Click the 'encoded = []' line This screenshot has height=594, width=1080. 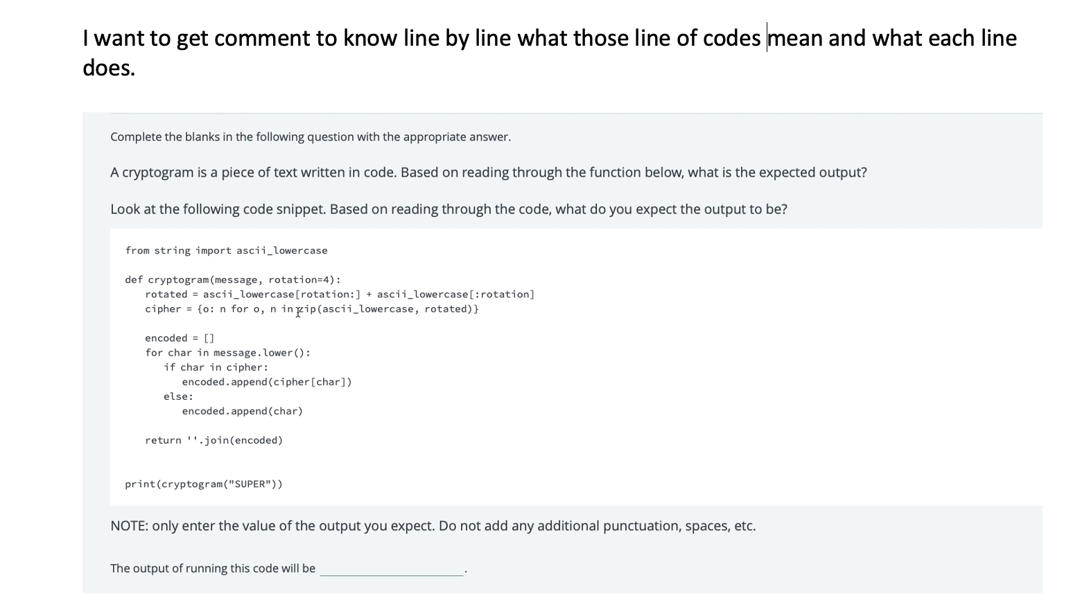pyautogui.click(x=180, y=338)
